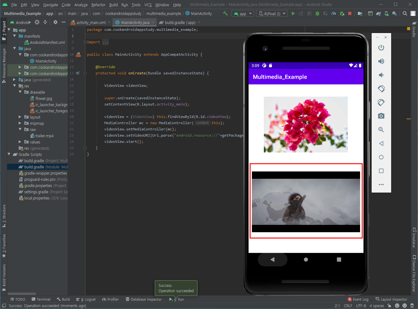Expand the folded import block in the editor
The height and width of the screenshot is (309, 418).
85,42
